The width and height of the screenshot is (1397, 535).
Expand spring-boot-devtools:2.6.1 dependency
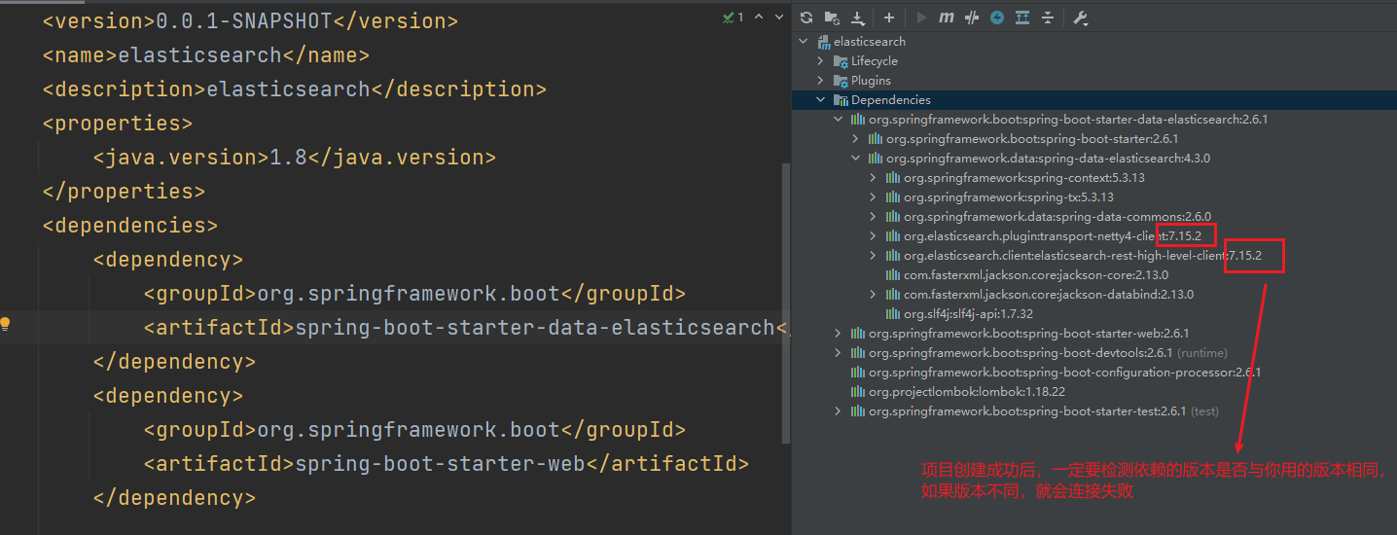pyautogui.click(x=838, y=353)
